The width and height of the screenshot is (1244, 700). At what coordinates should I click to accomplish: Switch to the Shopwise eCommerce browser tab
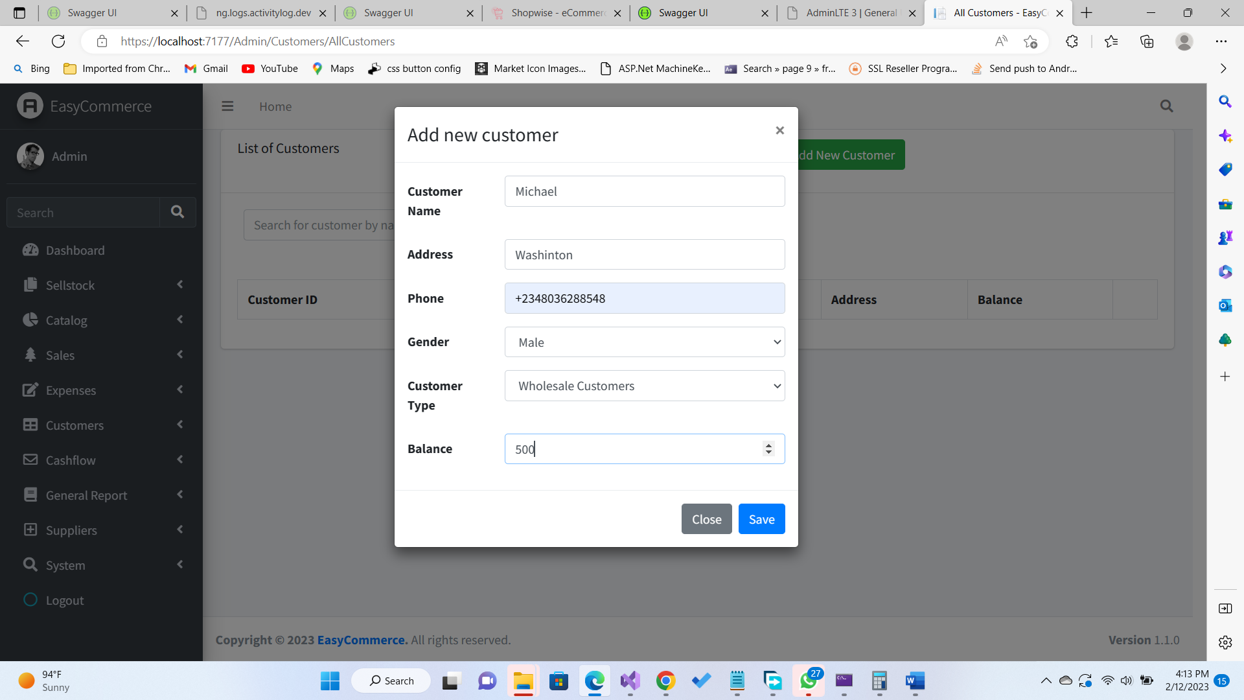pos(556,13)
